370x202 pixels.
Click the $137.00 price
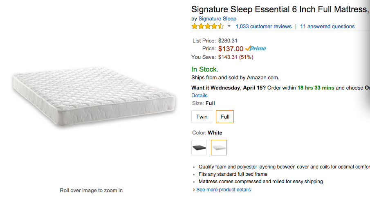click(231, 49)
